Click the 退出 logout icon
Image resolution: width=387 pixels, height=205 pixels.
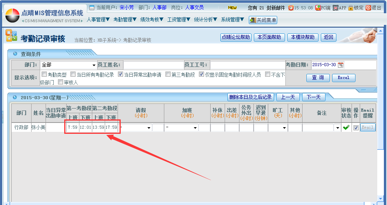tap(368, 8)
